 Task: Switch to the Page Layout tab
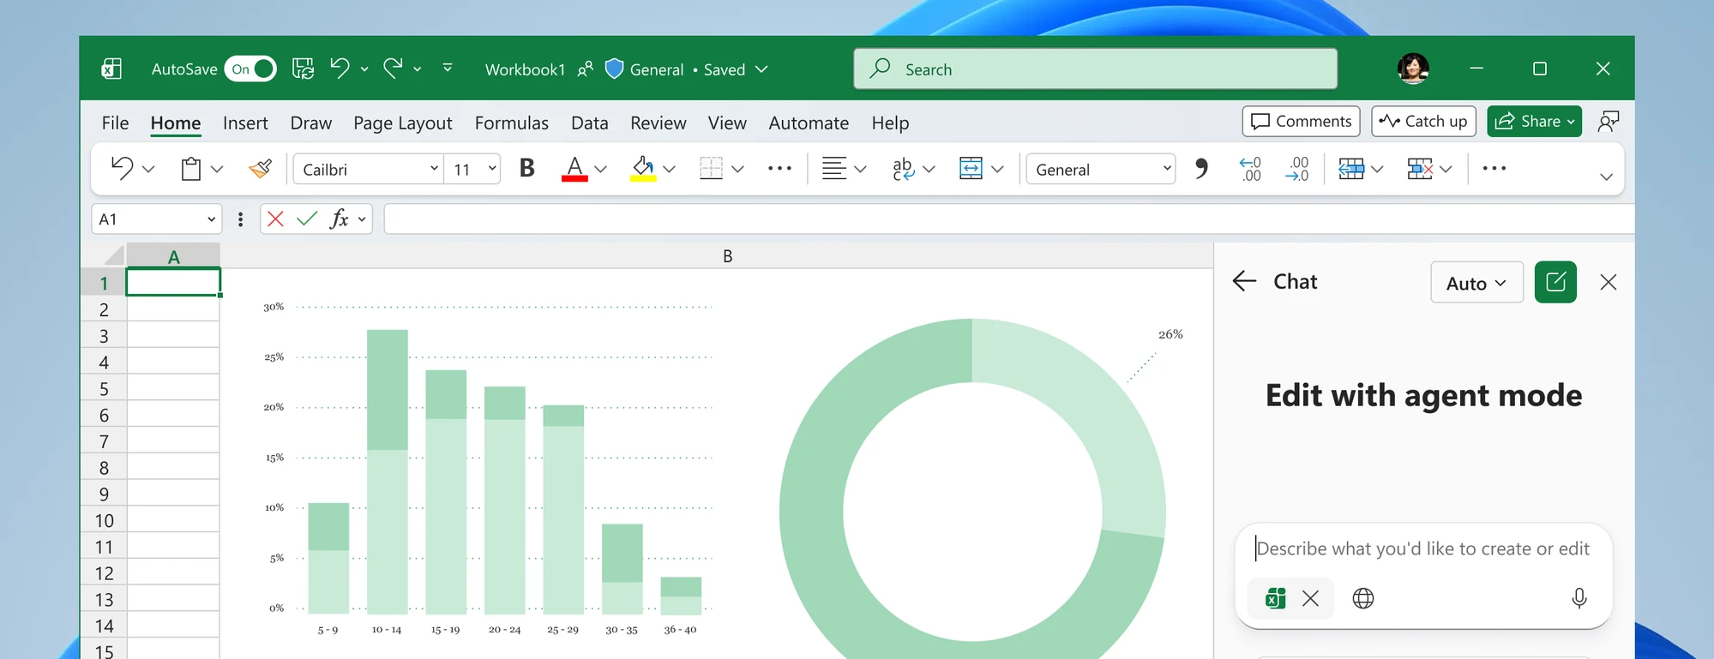click(x=403, y=123)
